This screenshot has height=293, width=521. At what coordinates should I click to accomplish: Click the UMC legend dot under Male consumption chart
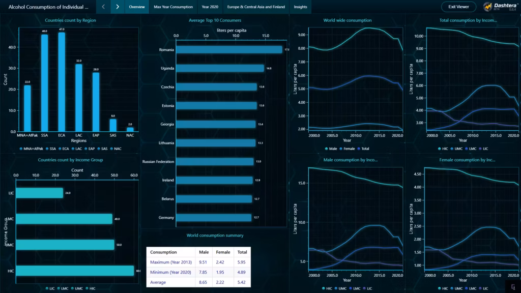click(x=336, y=288)
